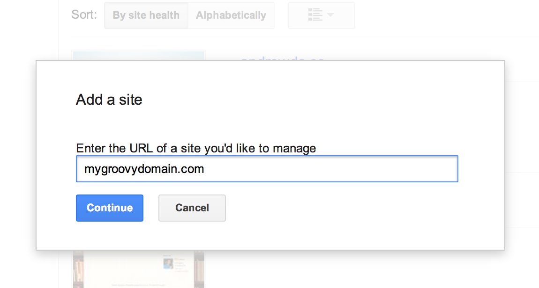Click the Sort: label
Screen dimensions: 539x288
tap(84, 15)
